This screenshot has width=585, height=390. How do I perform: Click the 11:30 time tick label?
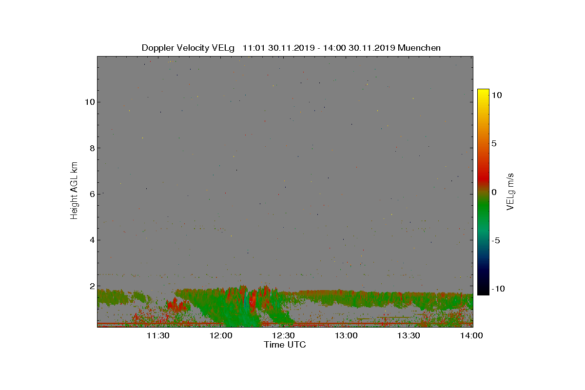point(159,335)
